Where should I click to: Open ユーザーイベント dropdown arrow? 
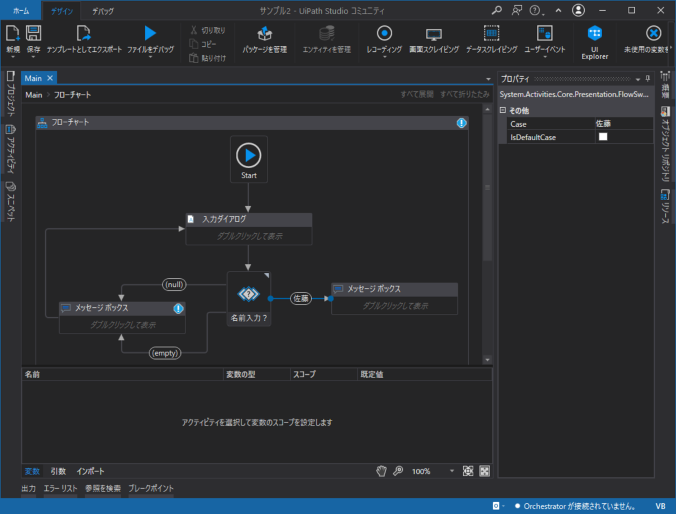click(545, 57)
